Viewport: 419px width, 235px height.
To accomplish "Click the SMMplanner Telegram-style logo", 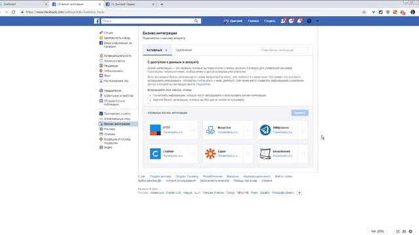I will pyautogui.click(x=265, y=130).
